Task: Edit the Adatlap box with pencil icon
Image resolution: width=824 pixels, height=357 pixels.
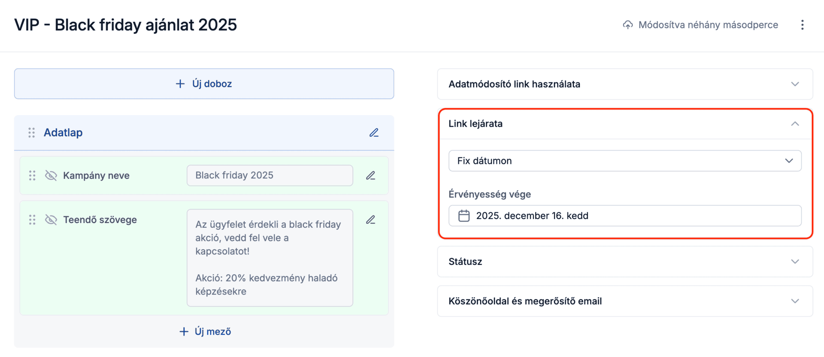Action: [x=374, y=133]
